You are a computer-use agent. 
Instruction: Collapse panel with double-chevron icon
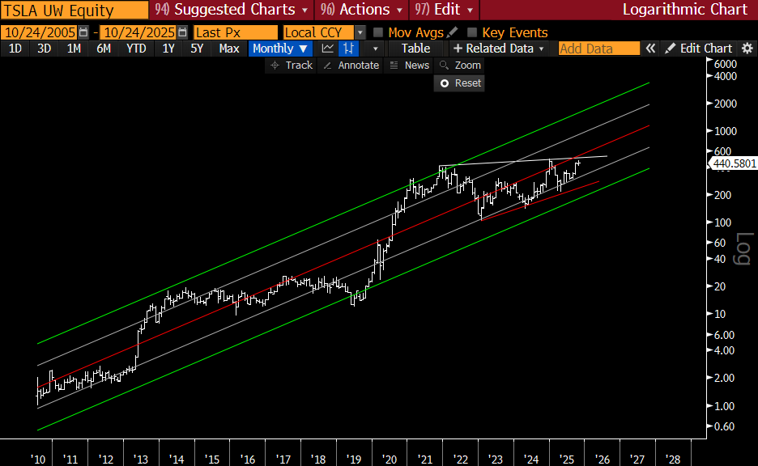pos(650,49)
